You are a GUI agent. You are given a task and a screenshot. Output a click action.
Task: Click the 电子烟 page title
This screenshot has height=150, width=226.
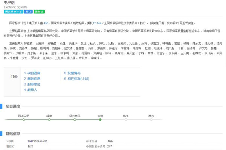(9, 3)
